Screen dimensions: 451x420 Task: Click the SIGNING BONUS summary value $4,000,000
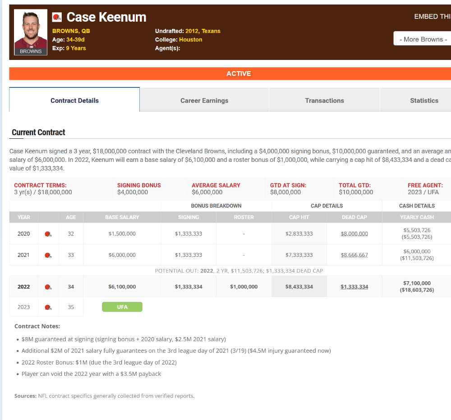(x=133, y=192)
